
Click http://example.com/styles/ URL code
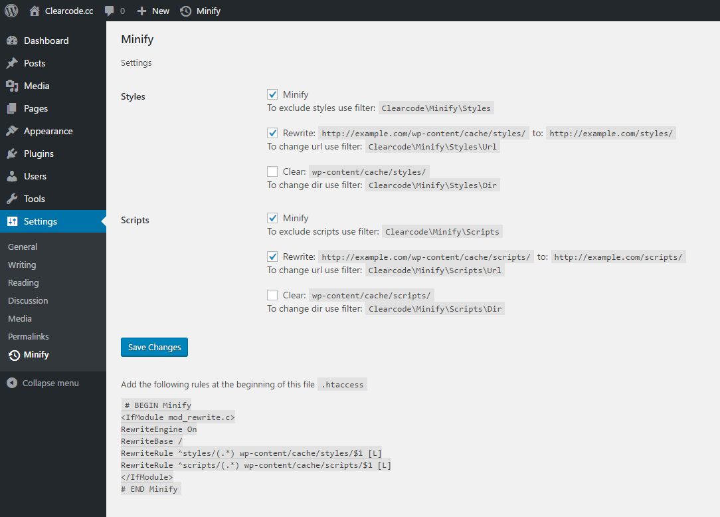pyautogui.click(x=611, y=134)
